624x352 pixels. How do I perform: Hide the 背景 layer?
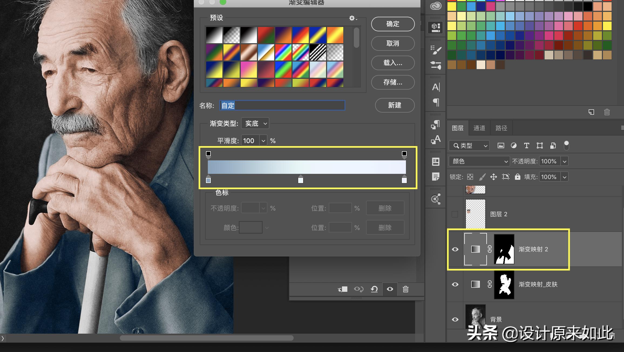(x=455, y=320)
